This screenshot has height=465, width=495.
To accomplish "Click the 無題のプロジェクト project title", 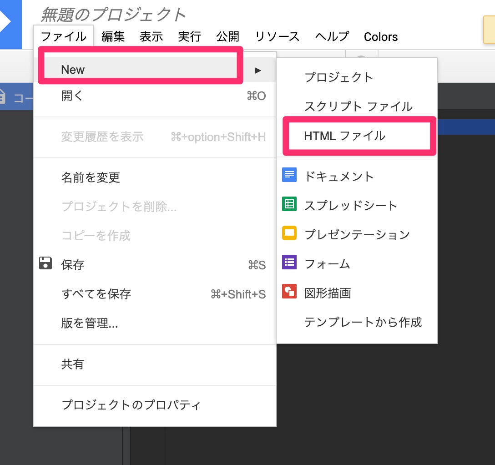I will coord(113,15).
